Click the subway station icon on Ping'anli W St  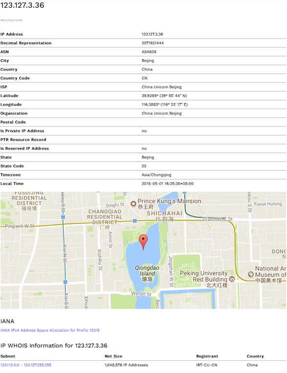63,217
